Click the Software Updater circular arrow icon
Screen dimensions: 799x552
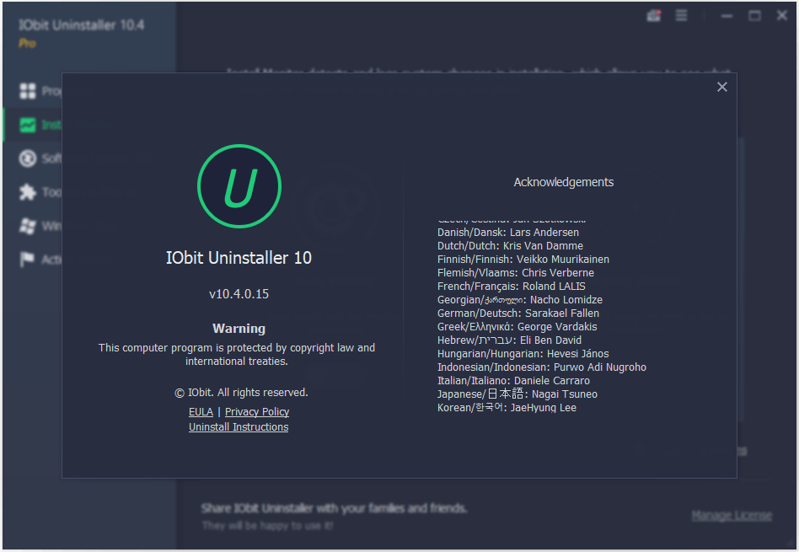point(28,158)
